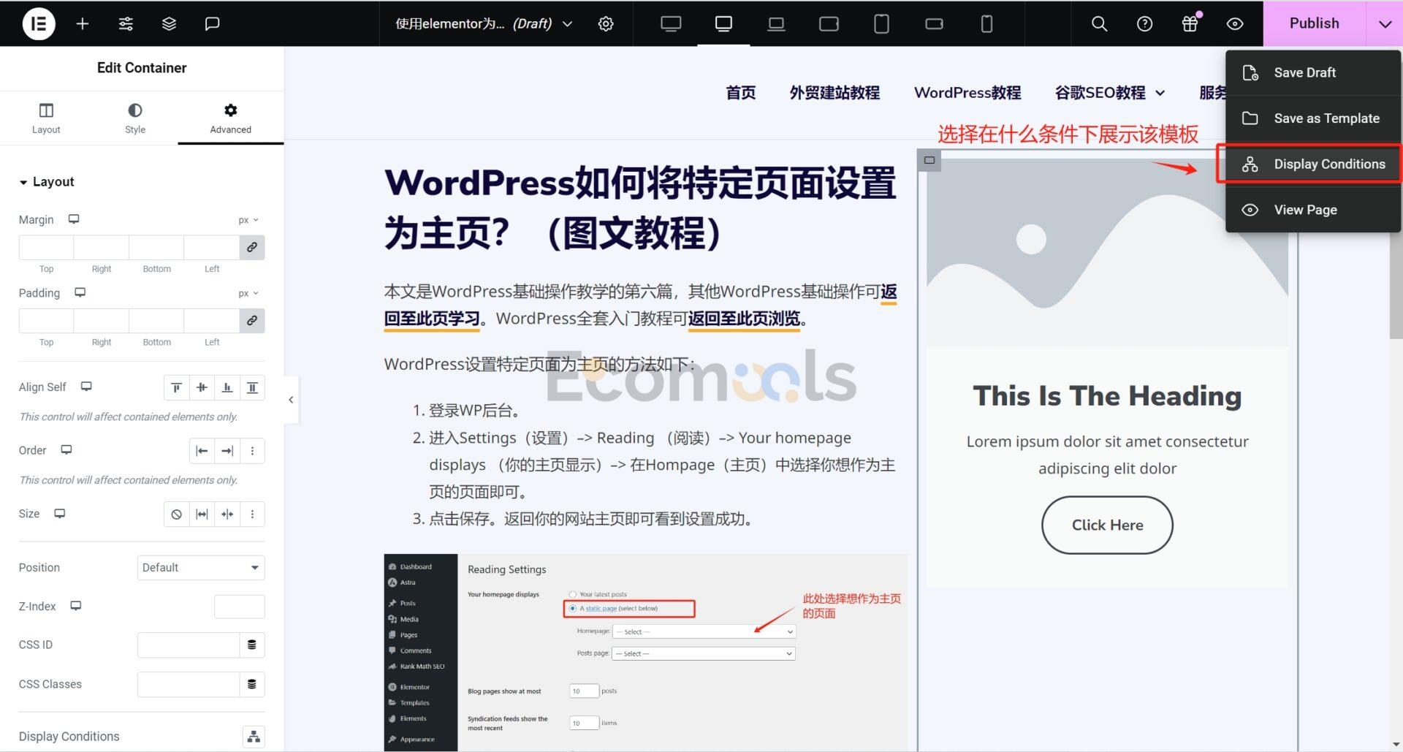Collapse the editor panel arrow
This screenshot has height=752, width=1403.
point(291,400)
